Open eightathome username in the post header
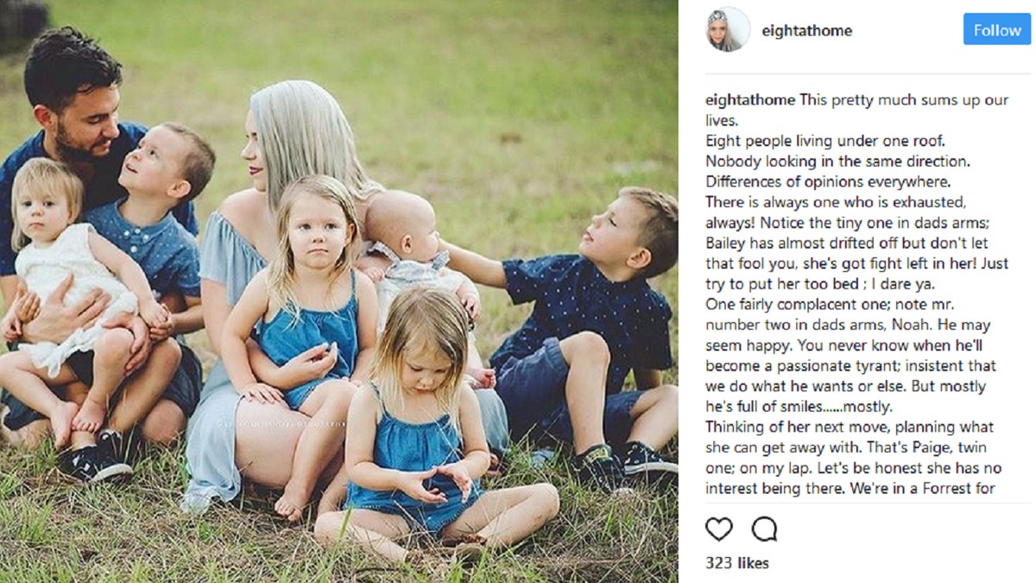1036x583 pixels. click(x=806, y=30)
